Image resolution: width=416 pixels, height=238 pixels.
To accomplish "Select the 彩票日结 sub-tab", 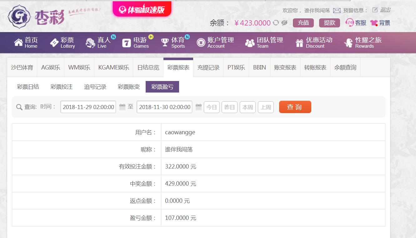I will [28, 87].
